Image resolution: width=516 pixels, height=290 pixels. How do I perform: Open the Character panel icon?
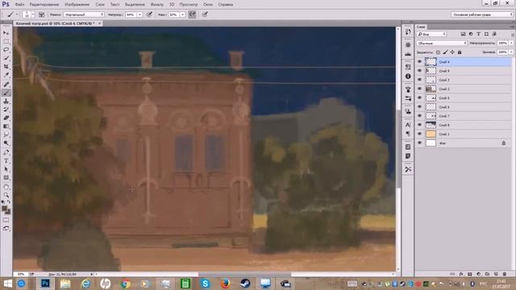tap(408, 125)
